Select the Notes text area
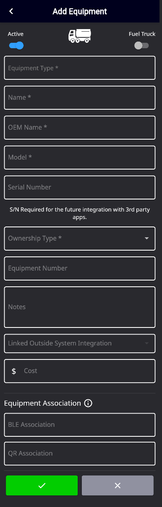The image size is (162, 507). (x=80, y=307)
